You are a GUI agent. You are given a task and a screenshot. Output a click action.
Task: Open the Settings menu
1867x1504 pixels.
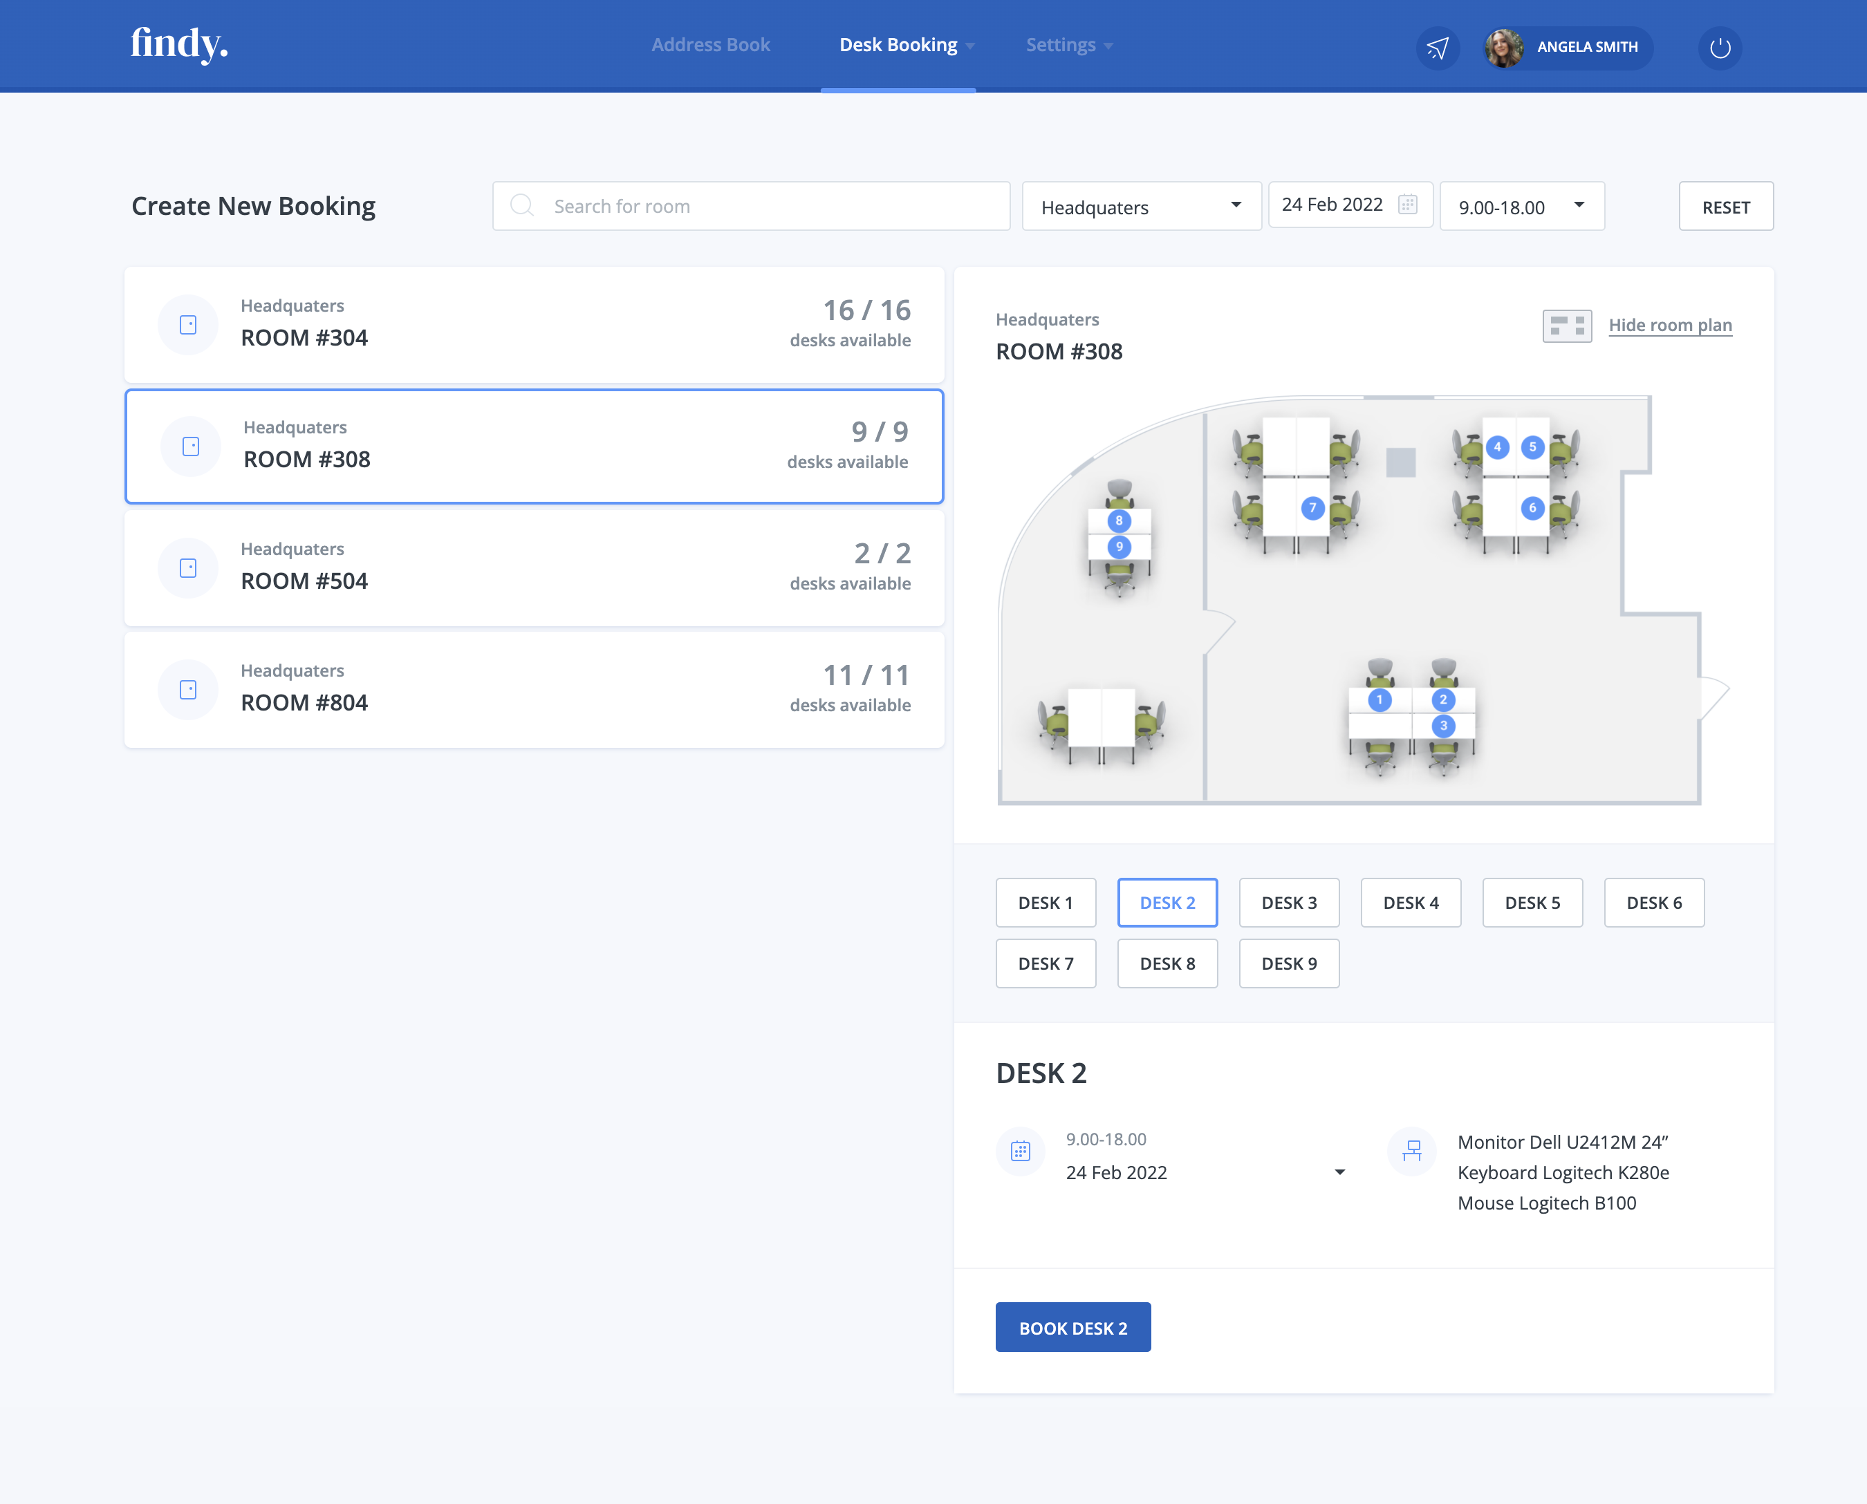coord(1068,45)
